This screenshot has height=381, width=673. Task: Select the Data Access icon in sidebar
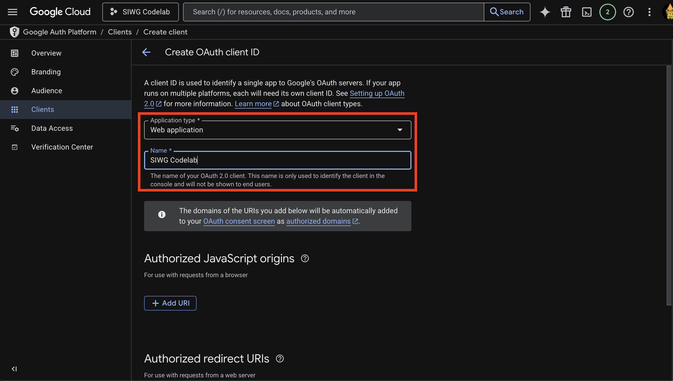pos(14,128)
